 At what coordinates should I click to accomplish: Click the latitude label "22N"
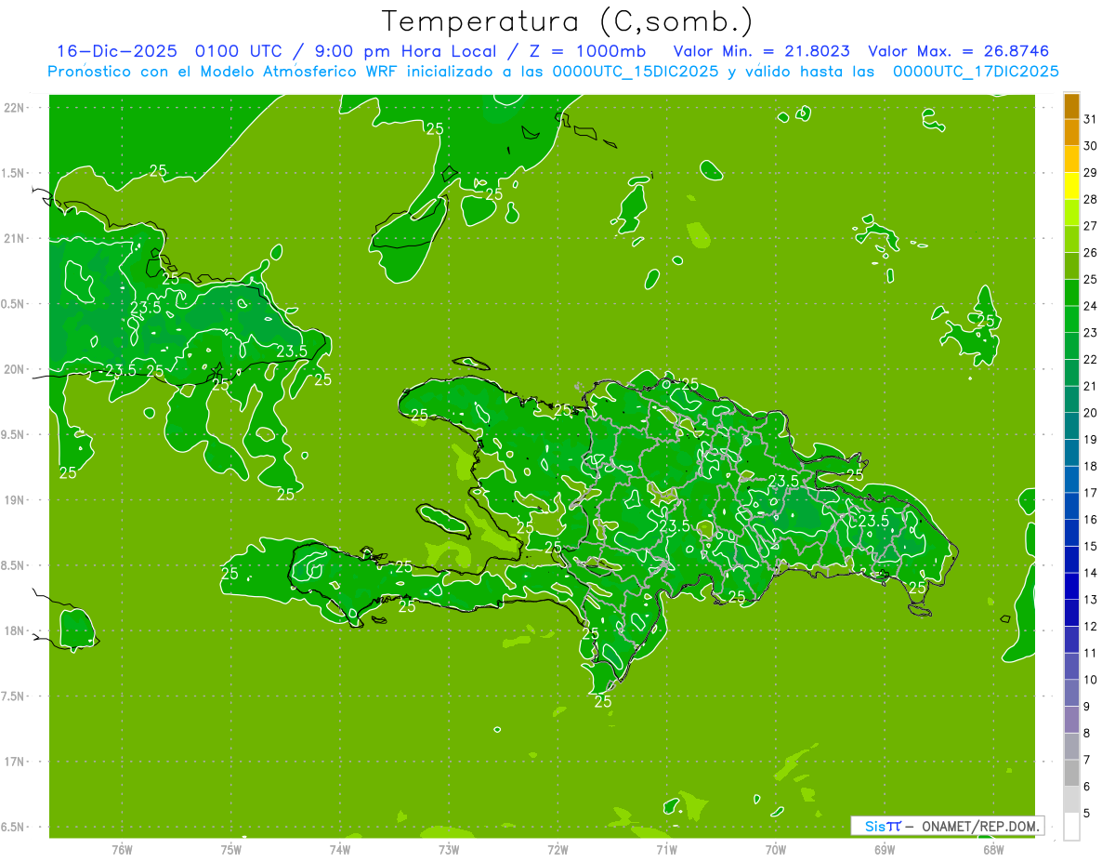coord(15,107)
